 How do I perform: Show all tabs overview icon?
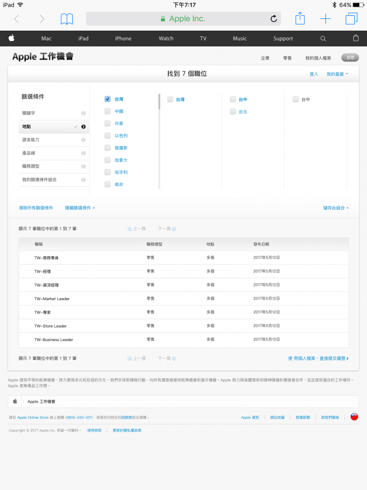[351, 18]
